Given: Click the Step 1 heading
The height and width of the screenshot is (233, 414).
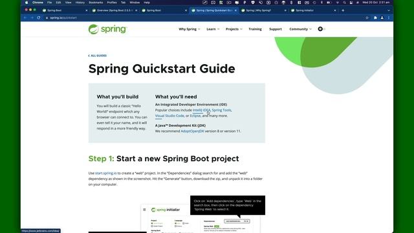Looking at the screenshot, I should coord(164,159).
